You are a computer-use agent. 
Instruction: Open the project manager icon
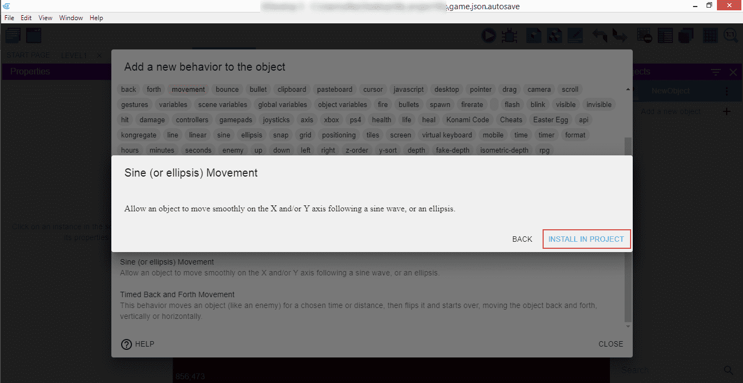coord(13,36)
